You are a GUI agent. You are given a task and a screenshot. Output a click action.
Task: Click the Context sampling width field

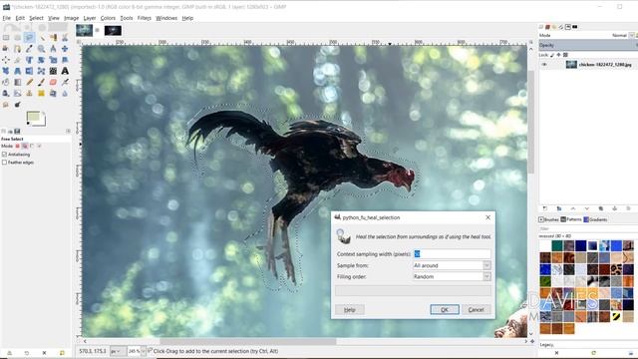coord(452,254)
